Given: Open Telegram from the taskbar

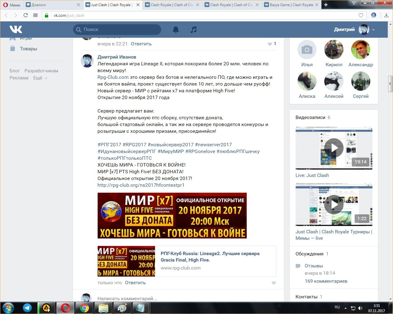Looking at the screenshot, I should 27,308.
